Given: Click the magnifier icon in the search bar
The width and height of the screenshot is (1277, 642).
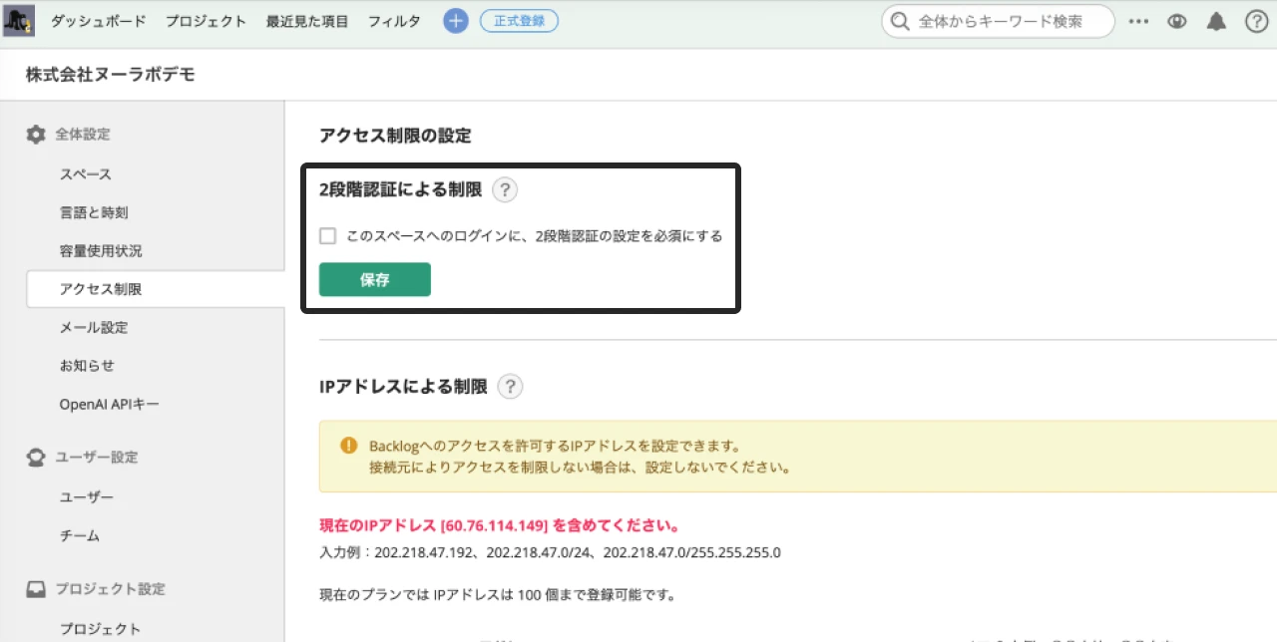Looking at the screenshot, I should tap(898, 20).
